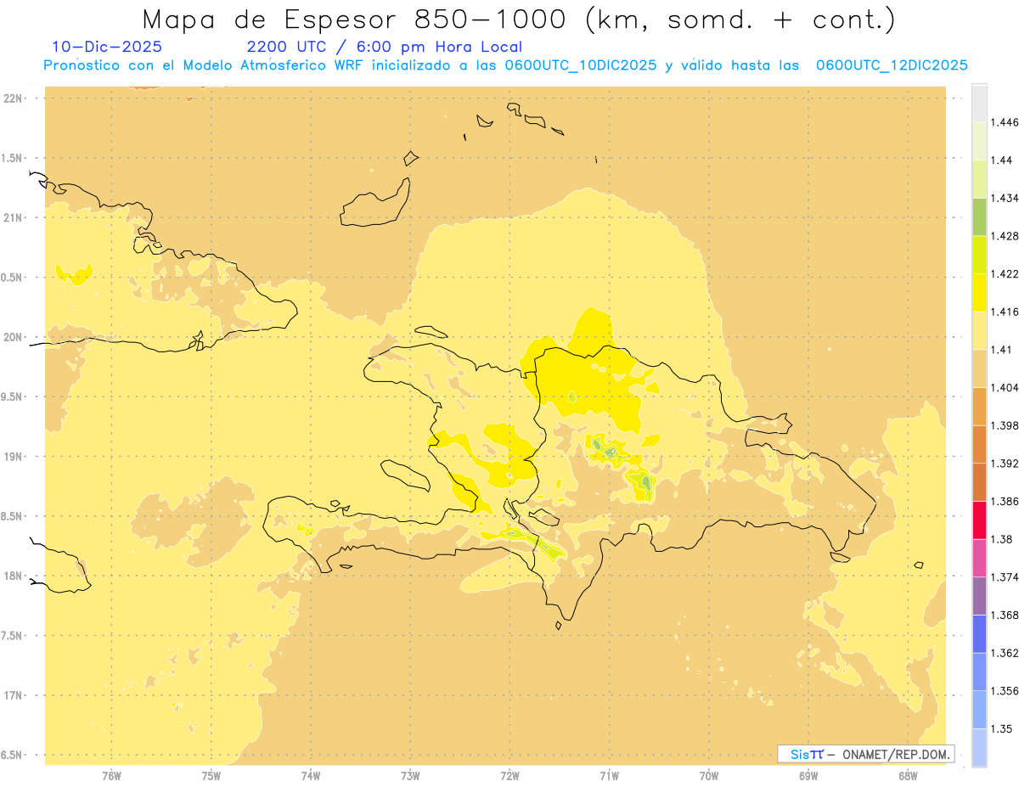Click the legend value "1.362"
Screen dimensions: 1019x787
click(x=1006, y=653)
